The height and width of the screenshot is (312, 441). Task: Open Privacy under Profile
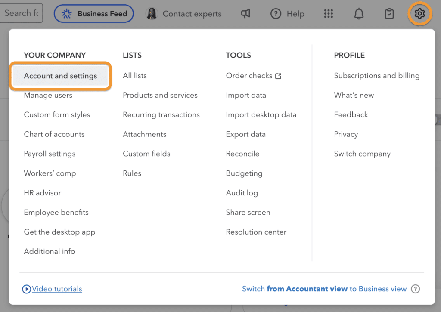pyautogui.click(x=346, y=134)
